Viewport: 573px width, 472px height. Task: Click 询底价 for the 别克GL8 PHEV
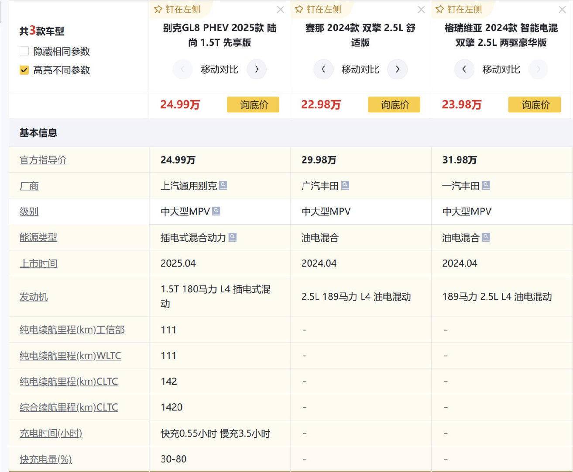(253, 104)
